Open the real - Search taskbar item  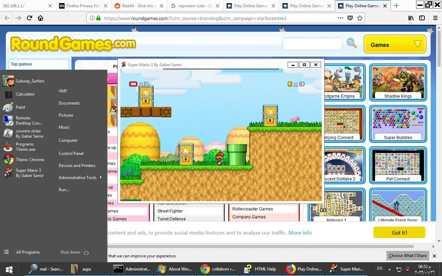(x=46, y=269)
